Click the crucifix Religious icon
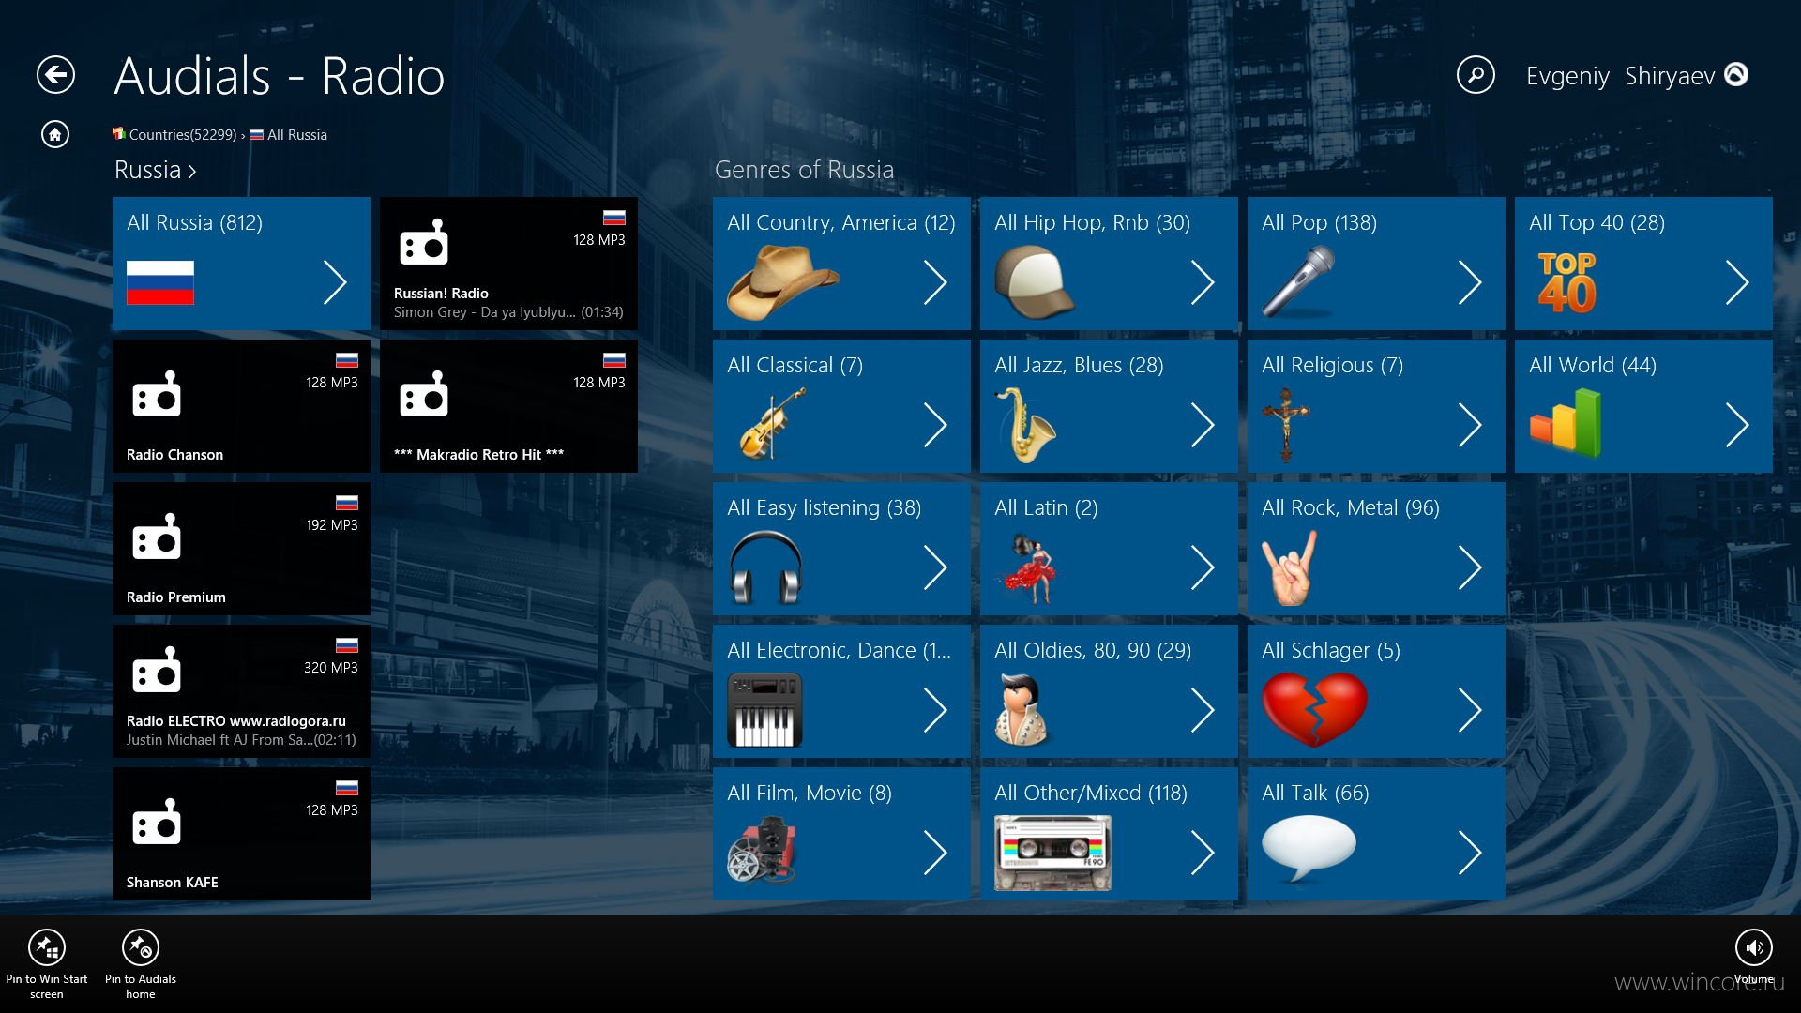The height and width of the screenshot is (1013, 1801). (x=1286, y=425)
